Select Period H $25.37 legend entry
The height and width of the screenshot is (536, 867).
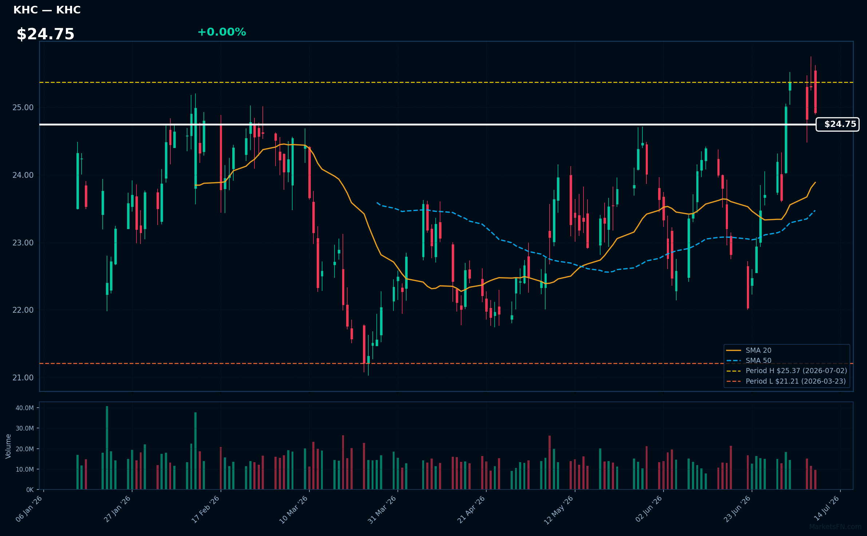point(787,371)
